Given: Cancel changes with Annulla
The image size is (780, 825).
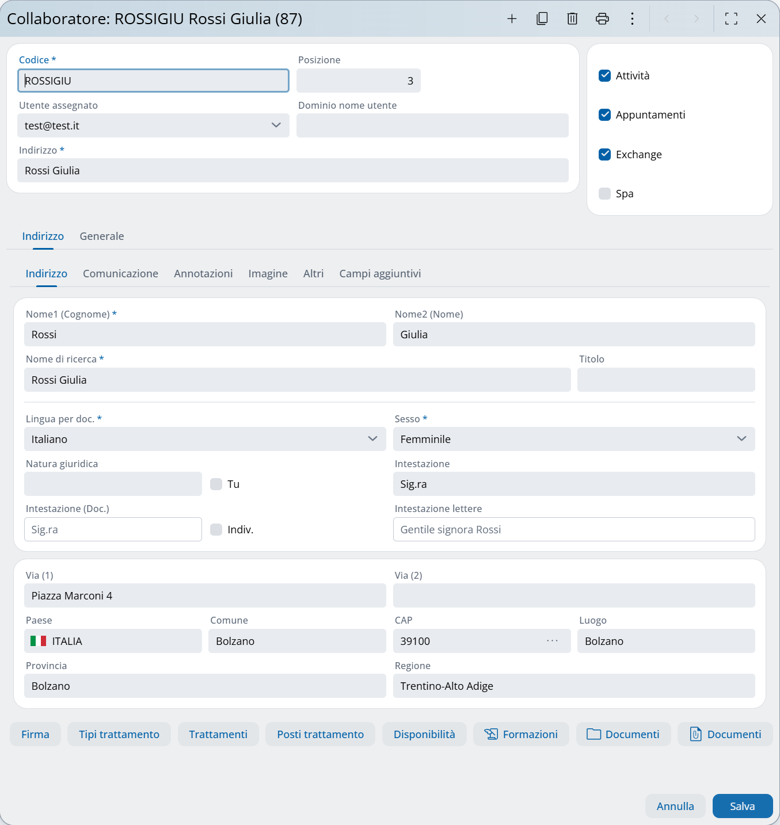Looking at the screenshot, I should click(675, 806).
